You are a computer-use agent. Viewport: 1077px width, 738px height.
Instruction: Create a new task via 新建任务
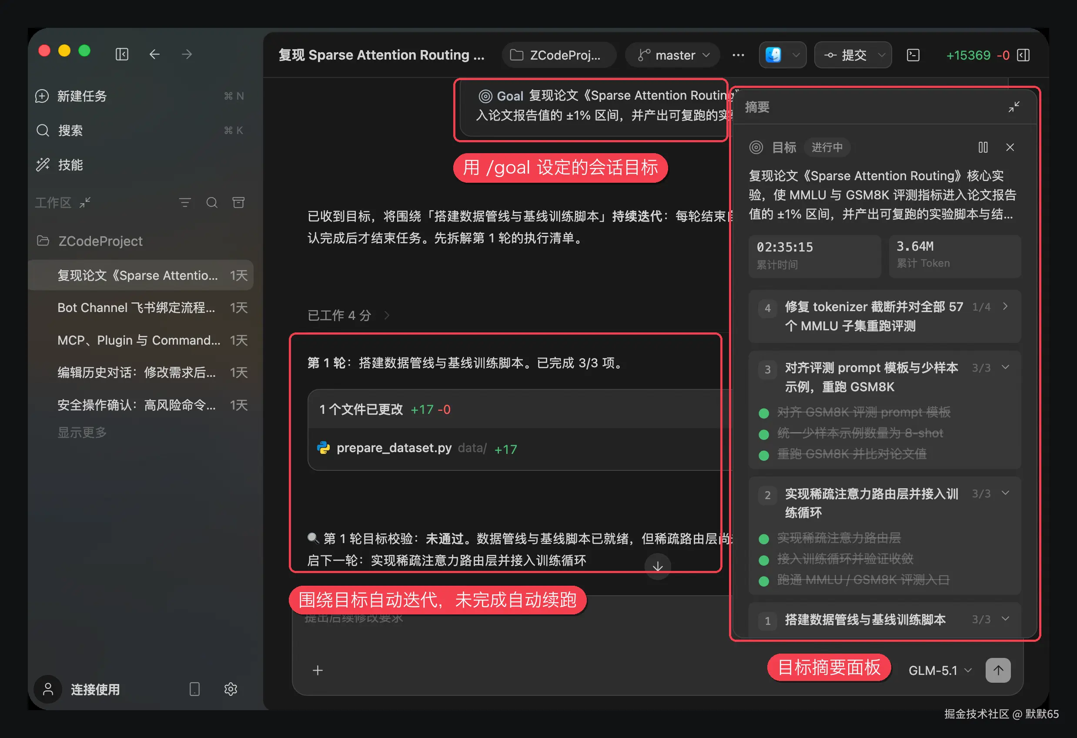click(x=140, y=96)
